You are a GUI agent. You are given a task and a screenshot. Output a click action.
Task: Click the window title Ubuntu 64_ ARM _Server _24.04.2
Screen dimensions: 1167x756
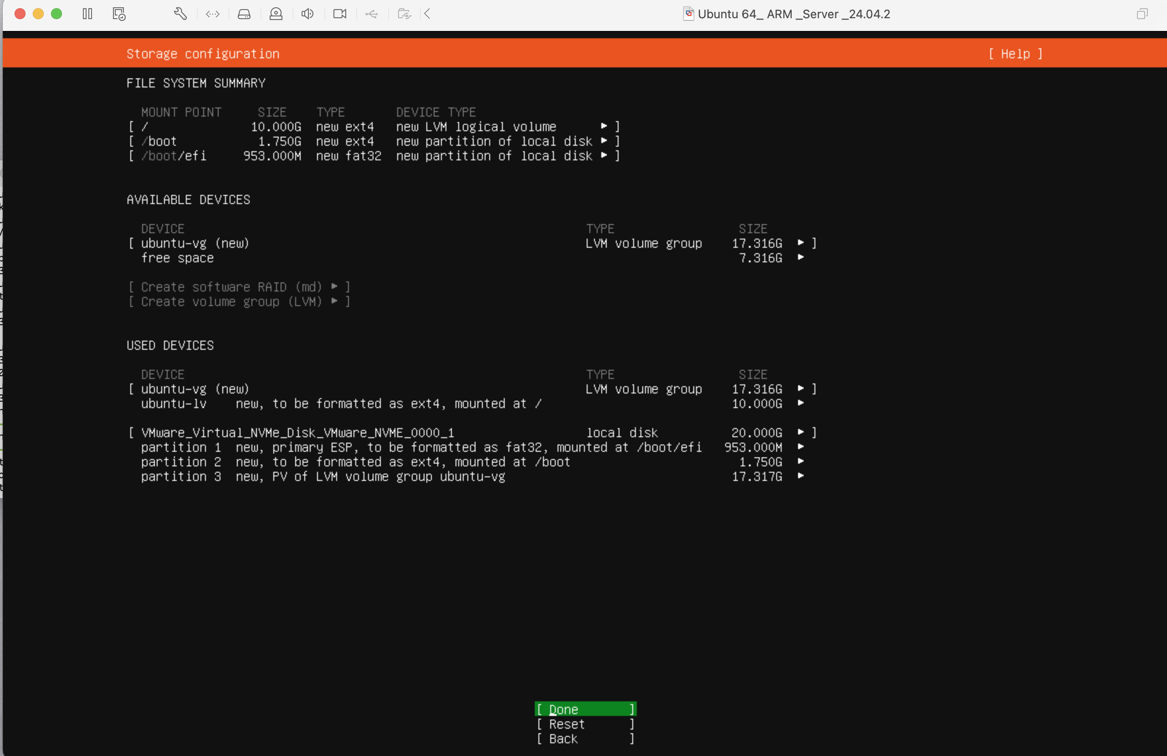coord(794,14)
